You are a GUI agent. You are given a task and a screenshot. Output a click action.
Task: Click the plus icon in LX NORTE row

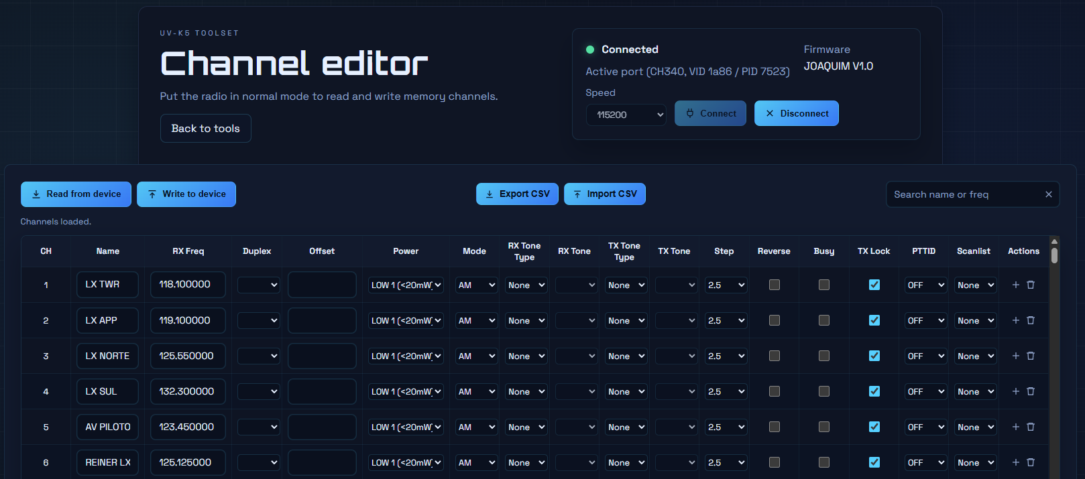point(1015,356)
